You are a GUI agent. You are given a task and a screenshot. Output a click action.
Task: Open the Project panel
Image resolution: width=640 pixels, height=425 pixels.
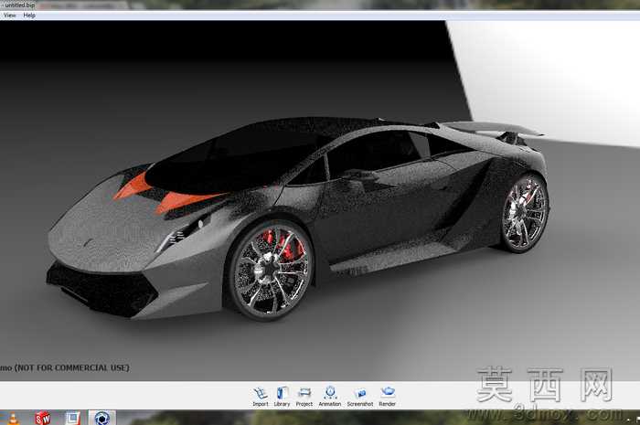tap(304, 397)
